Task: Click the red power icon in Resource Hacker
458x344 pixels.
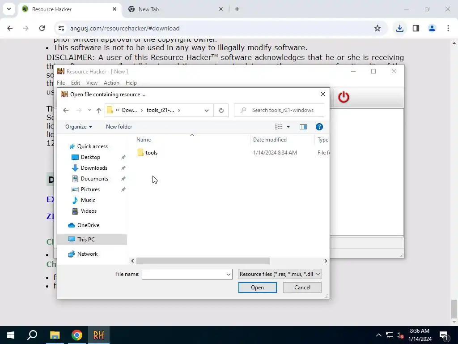Action: coord(343,97)
